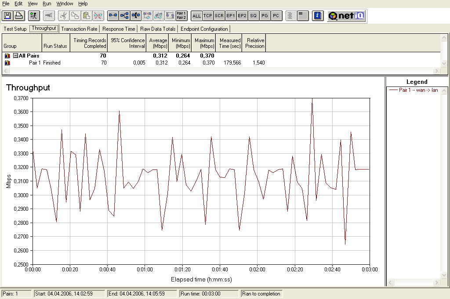Click the Ran to completion status field
The image size is (450, 299).
261,294
